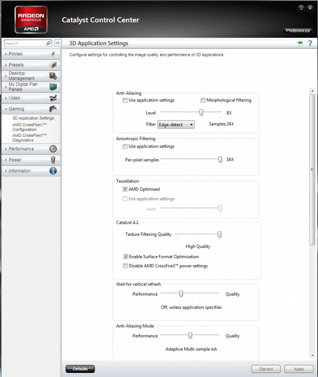Click the Tessellation Level slider handle

(x=220, y=209)
